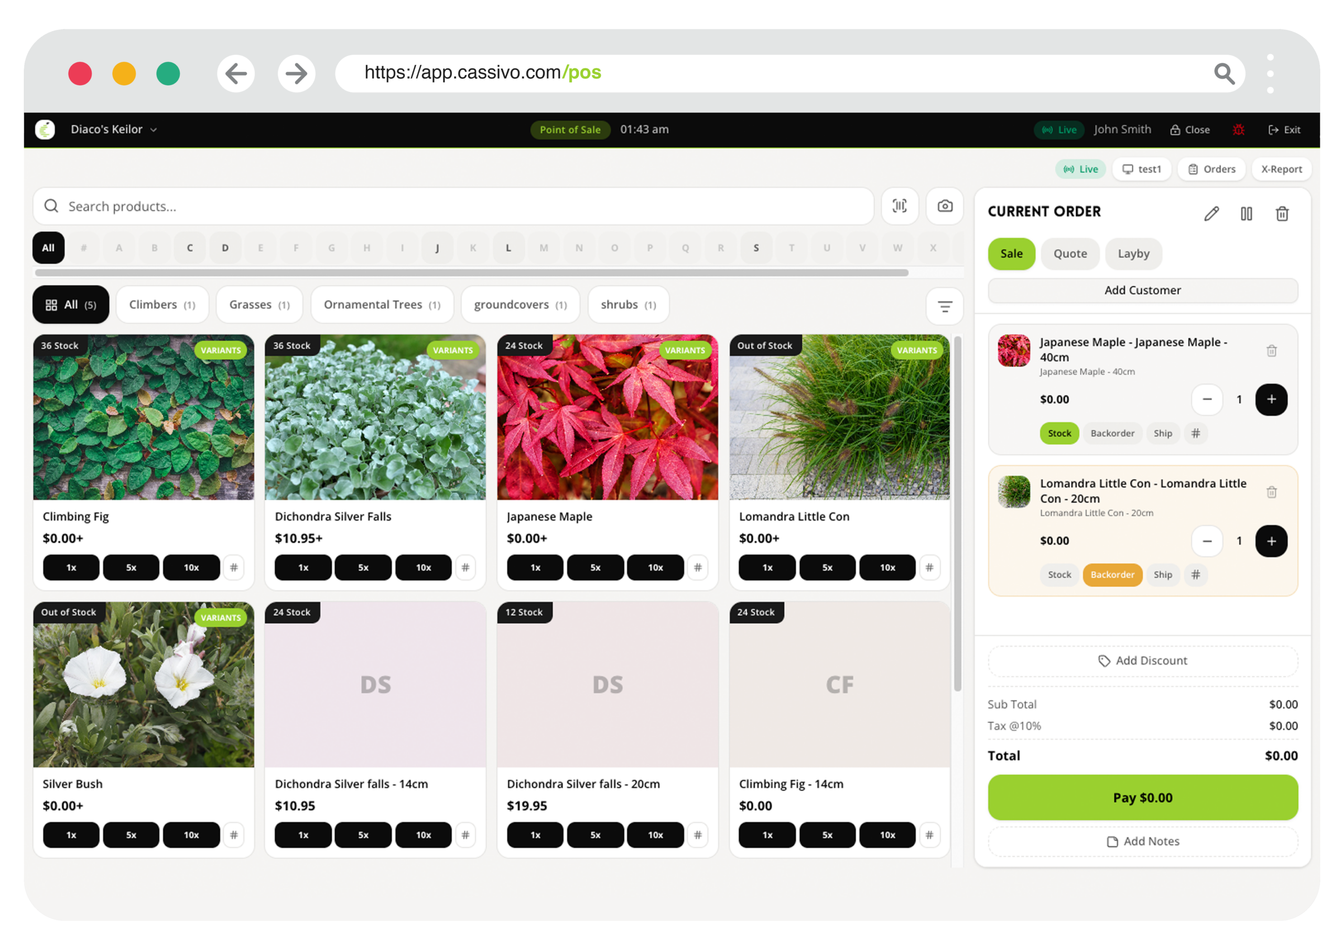Click the hold order pause icon
Image resolution: width=1342 pixels, height=945 pixels.
1246,214
